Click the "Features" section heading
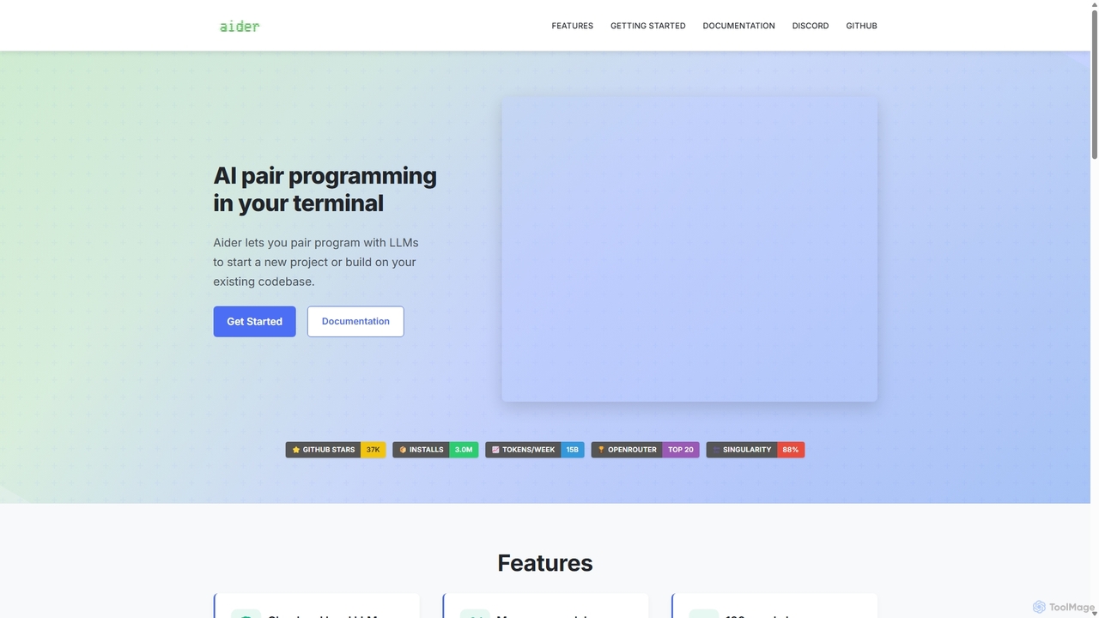The height and width of the screenshot is (618, 1099). pyautogui.click(x=545, y=563)
